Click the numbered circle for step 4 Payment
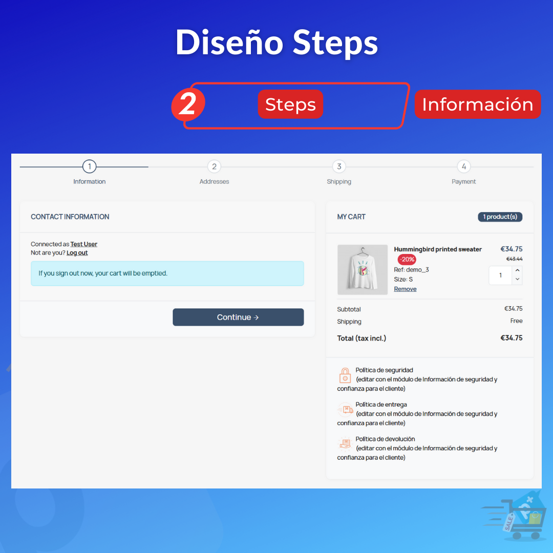Screen dimensions: 553x553 click(464, 166)
